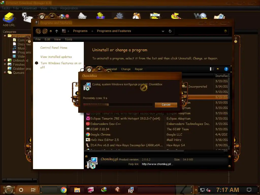Open the Tools menu in Programs and Features
The width and height of the screenshot is (260, 195).
[68, 39]
